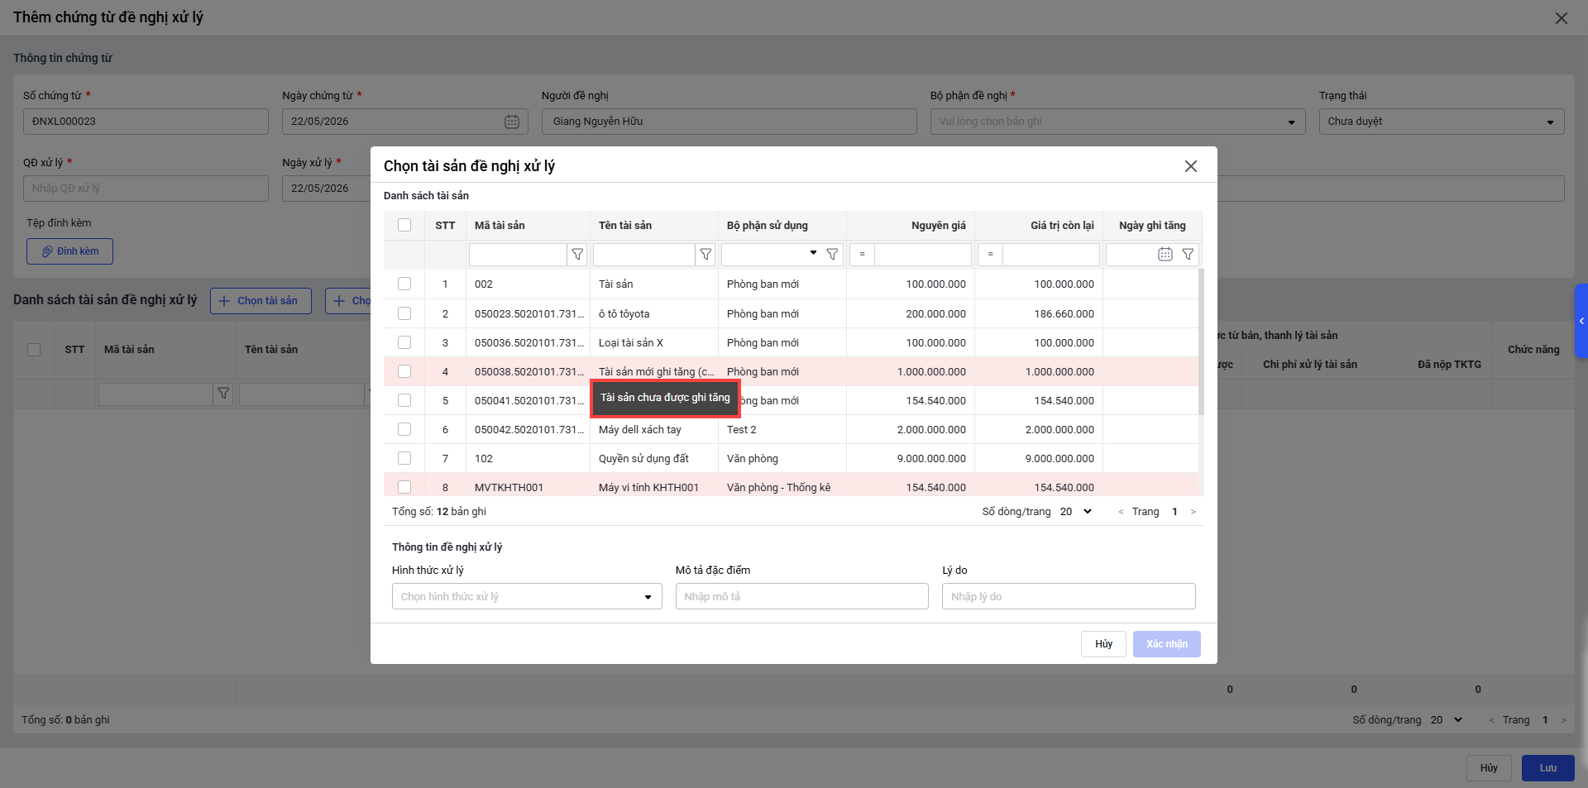This screenshot has width=1588, height=788.
Task: Click the Nguyên giá column header
Action: coord(938,225)
